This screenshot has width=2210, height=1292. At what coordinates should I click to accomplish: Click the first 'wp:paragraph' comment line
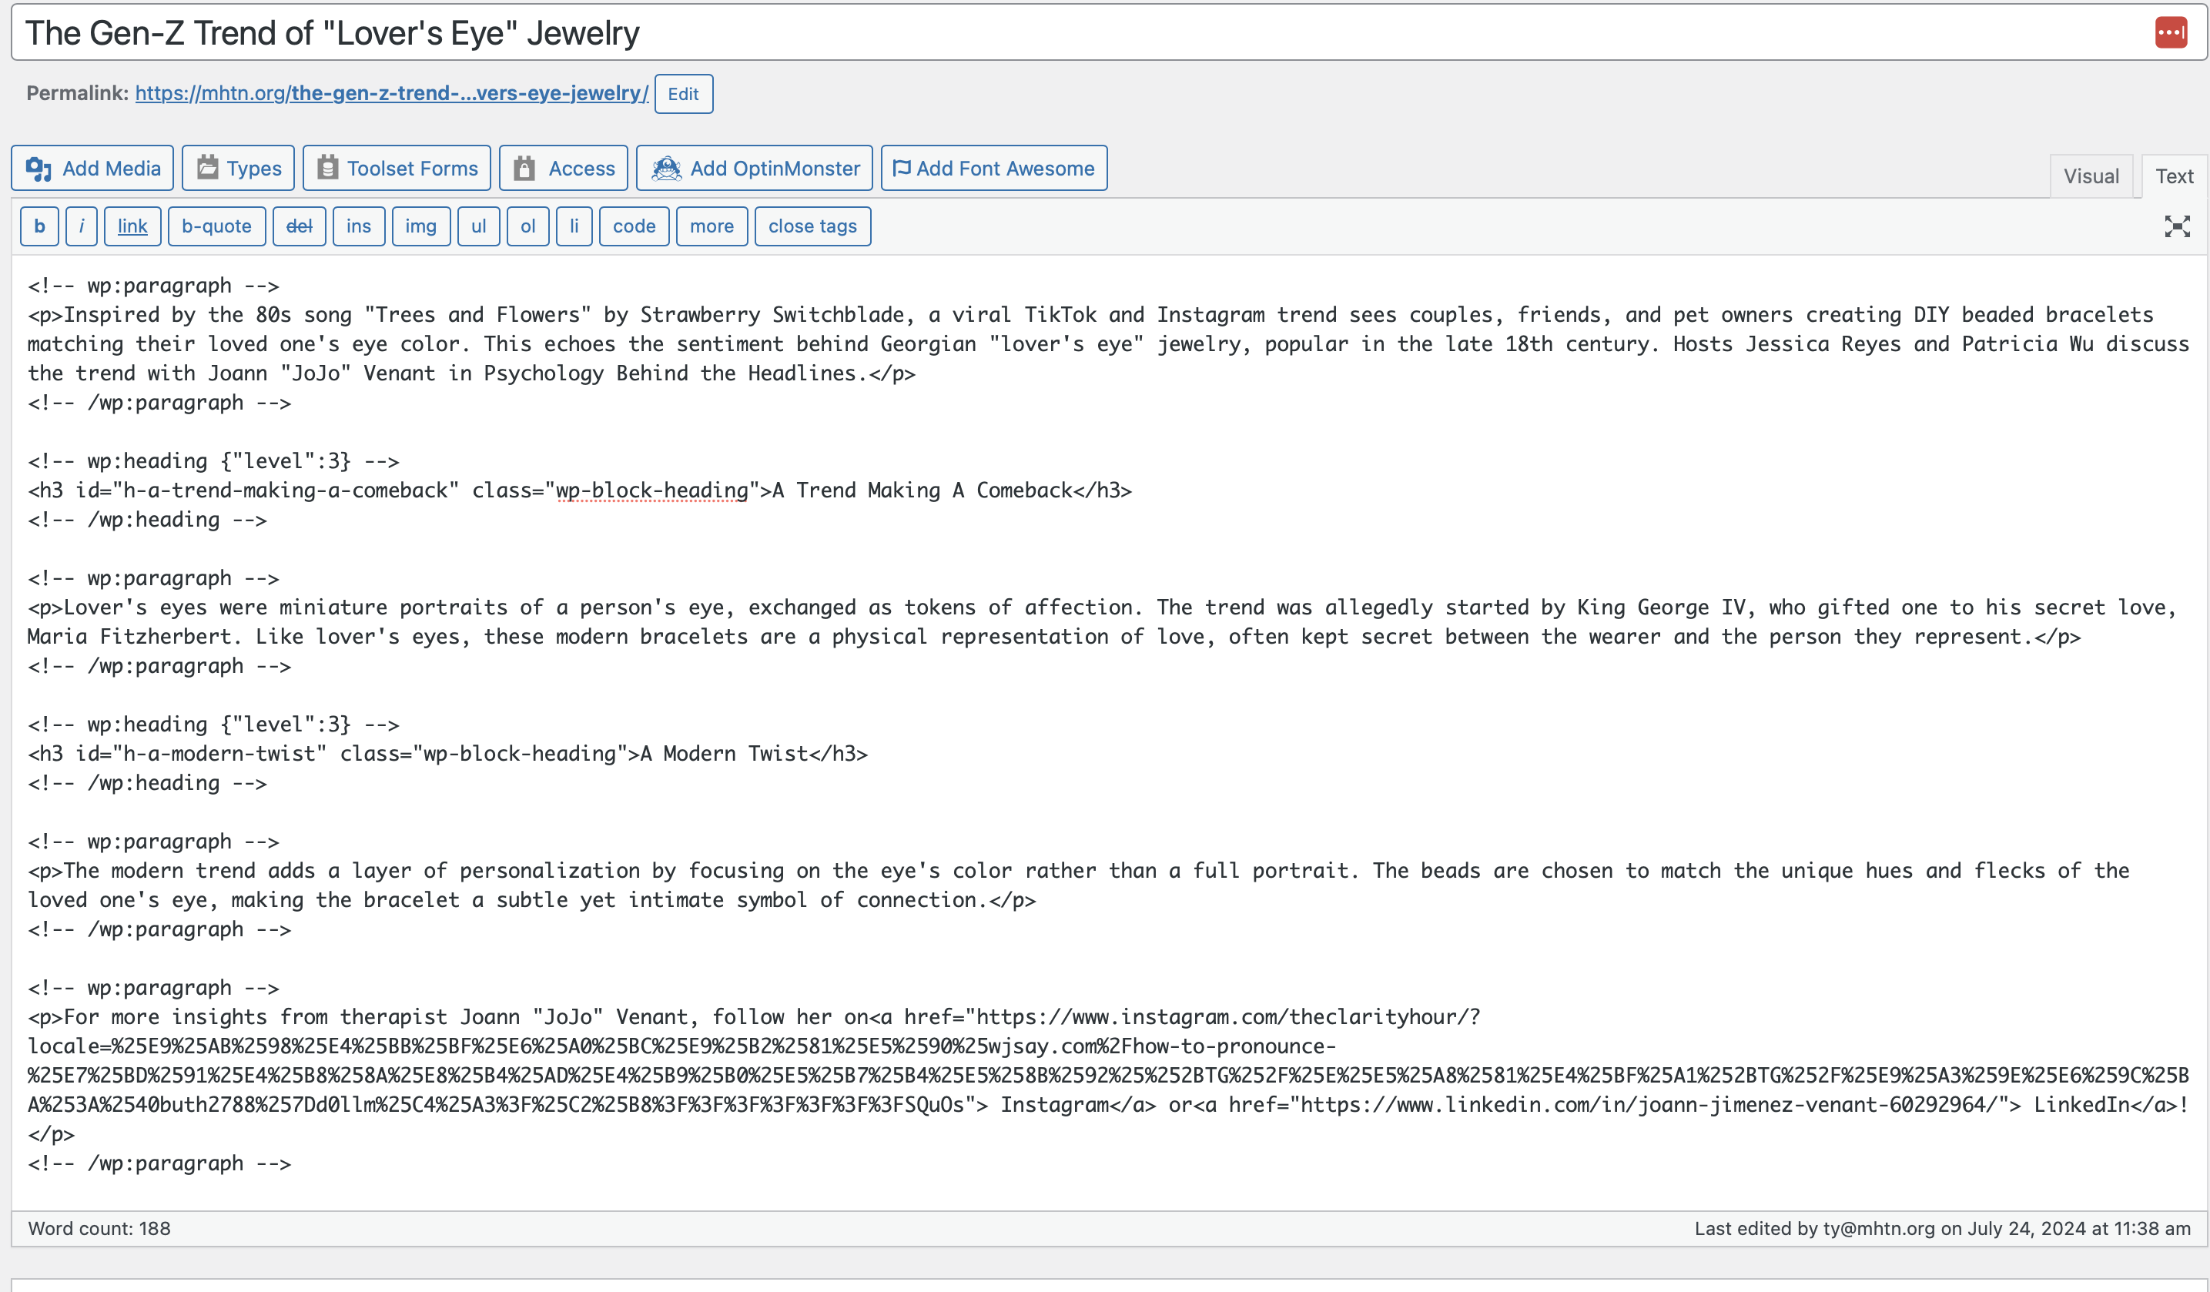coord(153,286)
